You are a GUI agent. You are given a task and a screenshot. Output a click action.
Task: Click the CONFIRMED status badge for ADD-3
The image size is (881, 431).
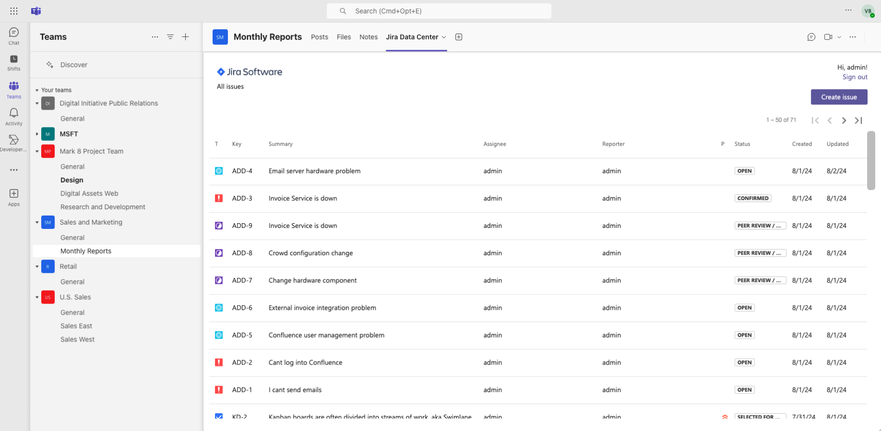[x=753, y=198]
